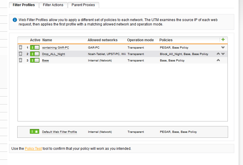Open the Policy Test tool link
This screenshot has width=243, height=165.
point(33,149)
